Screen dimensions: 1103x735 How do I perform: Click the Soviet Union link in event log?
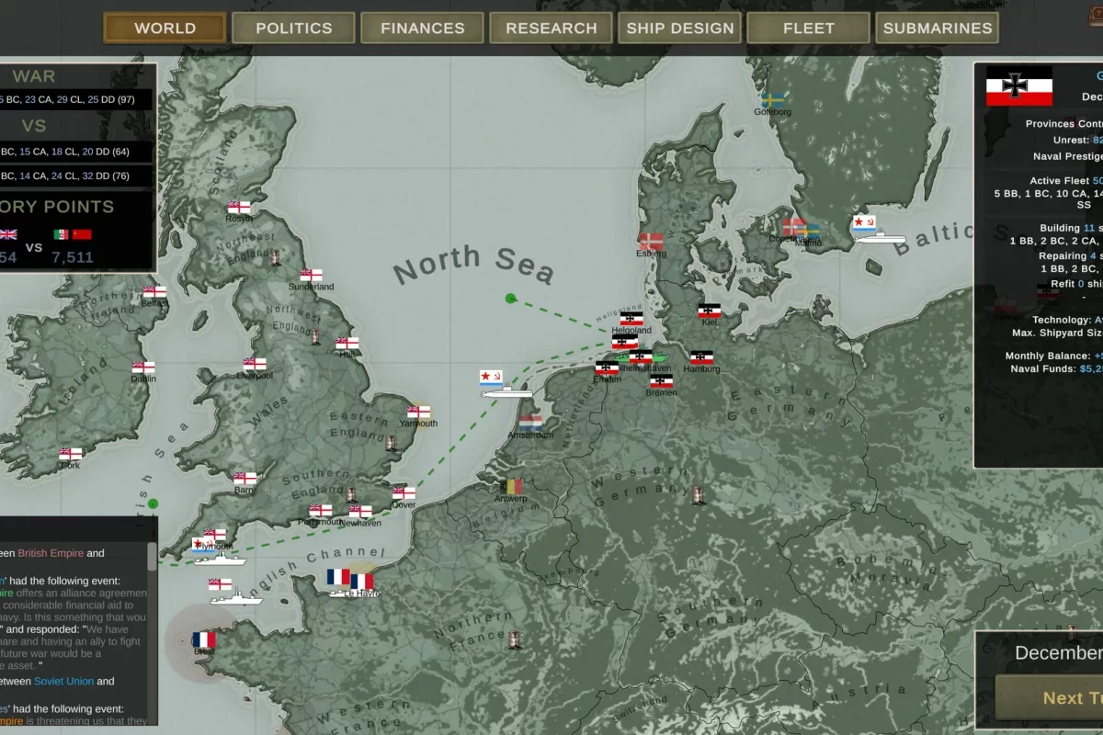pos(64,681)
